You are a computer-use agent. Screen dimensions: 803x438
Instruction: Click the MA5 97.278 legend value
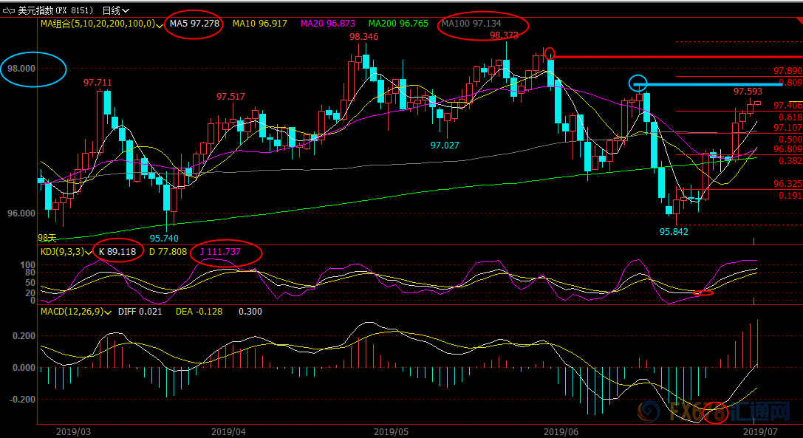click(x=194, y=24)
